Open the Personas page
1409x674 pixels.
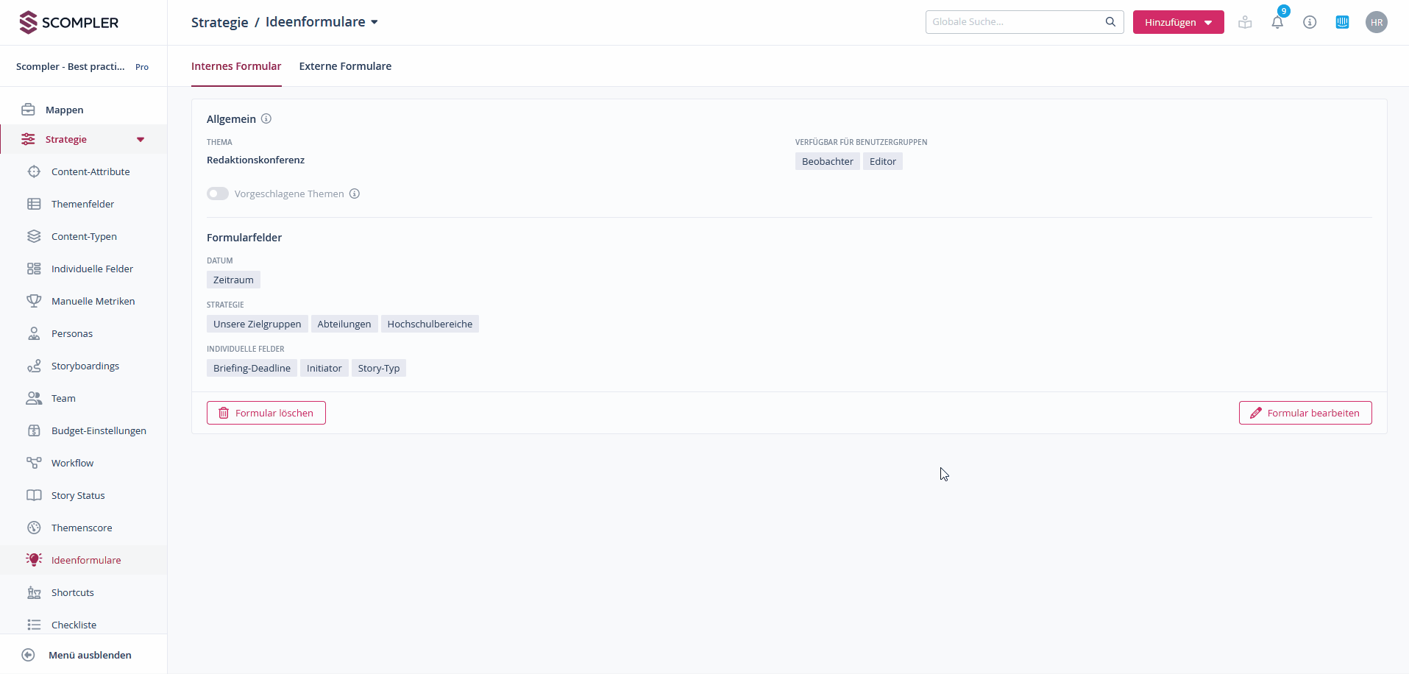[71, 333]
